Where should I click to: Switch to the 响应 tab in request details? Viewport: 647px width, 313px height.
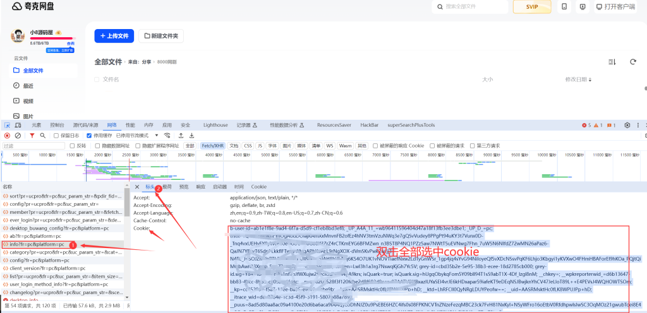click(200, 187)
